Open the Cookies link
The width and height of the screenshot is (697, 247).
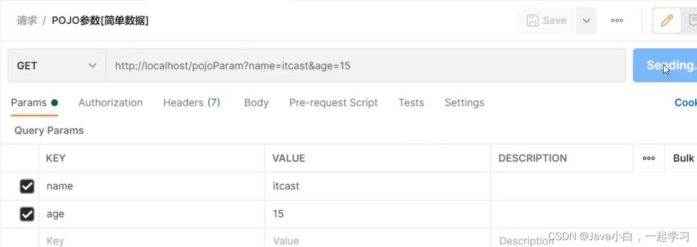tap(686, 103)
